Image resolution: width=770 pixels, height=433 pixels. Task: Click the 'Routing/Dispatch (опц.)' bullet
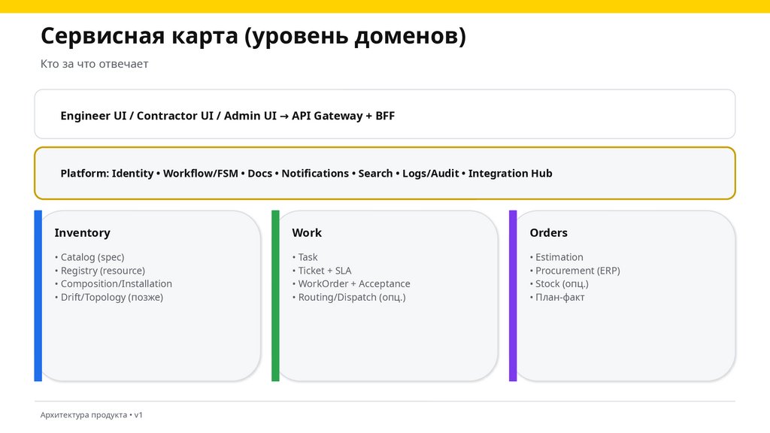[x=349, y=297]
